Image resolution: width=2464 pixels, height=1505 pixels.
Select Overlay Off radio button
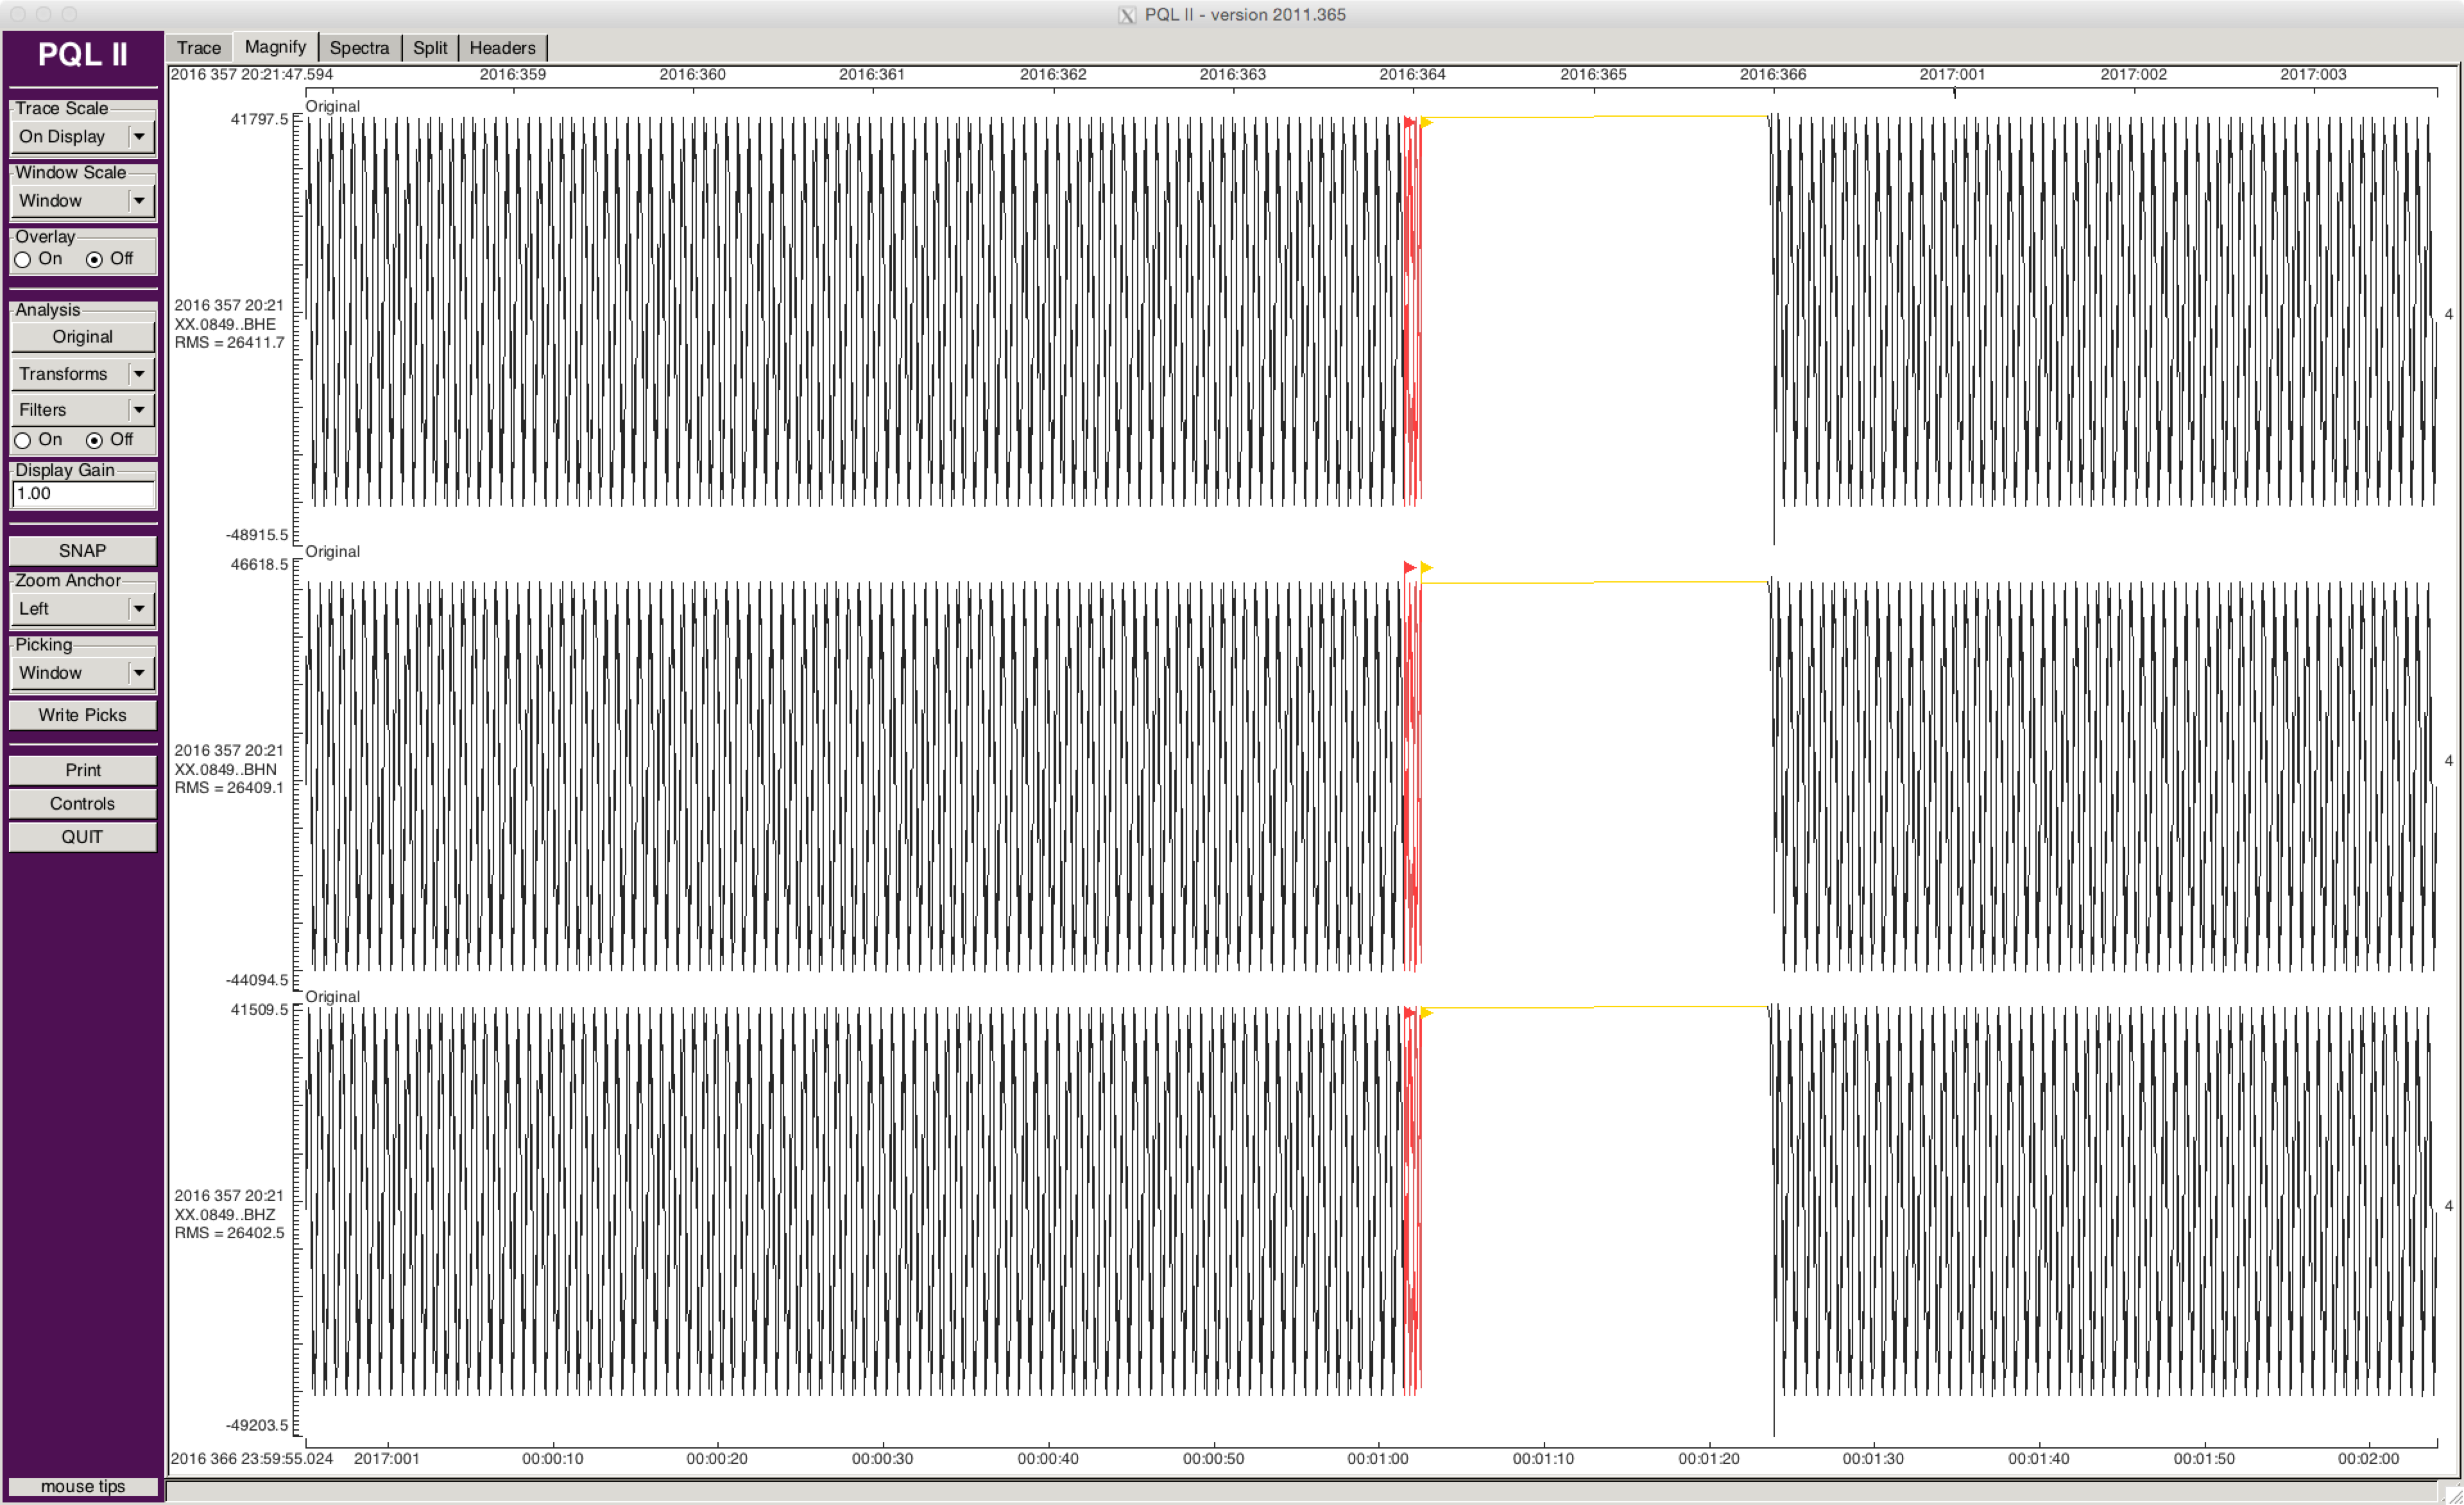tap(95, 260)
